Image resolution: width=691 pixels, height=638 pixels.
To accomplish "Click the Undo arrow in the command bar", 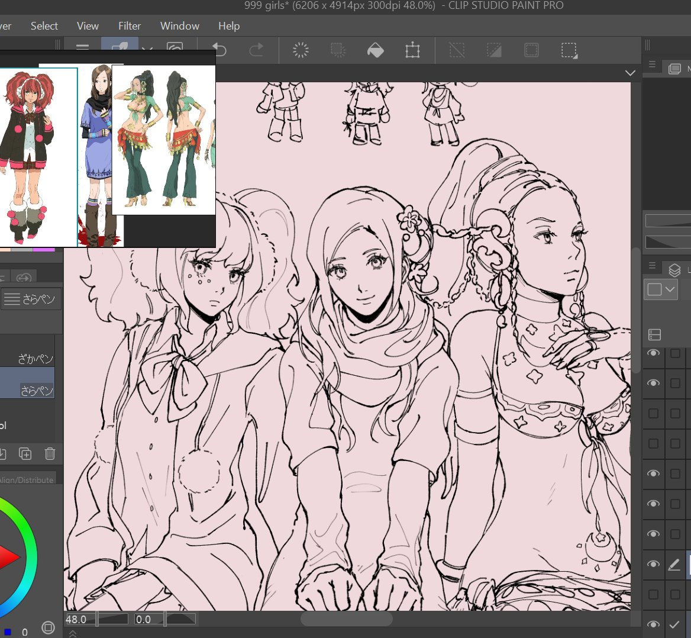I will tap(219, 50).
